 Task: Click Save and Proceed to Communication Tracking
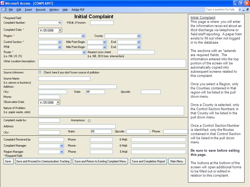(43, 161)
